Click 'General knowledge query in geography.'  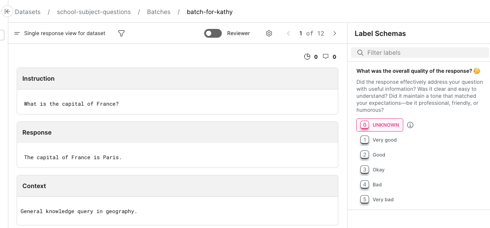(x=79, y=211)
